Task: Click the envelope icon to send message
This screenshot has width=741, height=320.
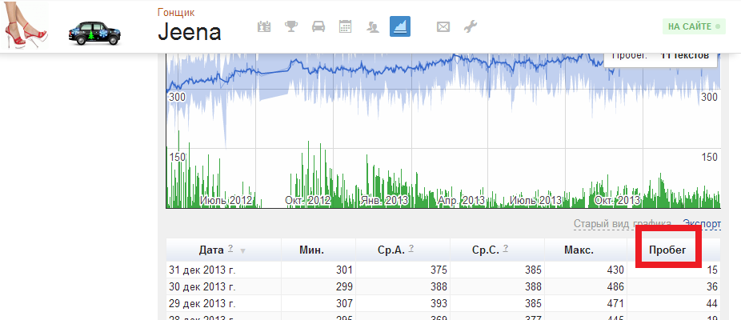Action: [443, 26]
